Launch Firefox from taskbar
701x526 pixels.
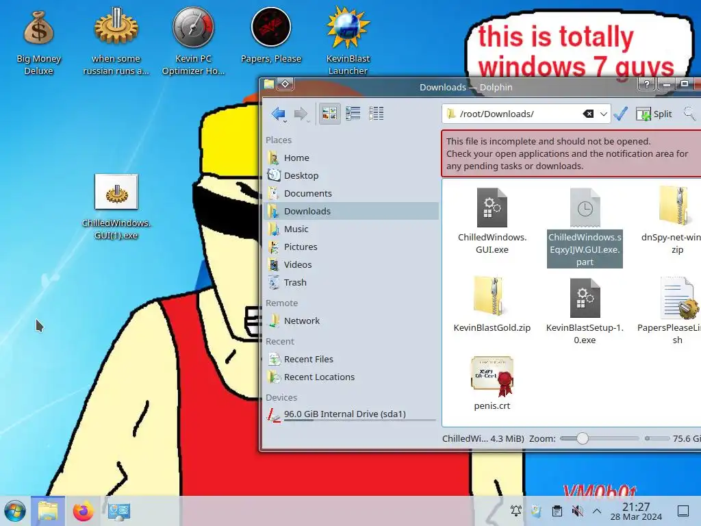(83, 511)
